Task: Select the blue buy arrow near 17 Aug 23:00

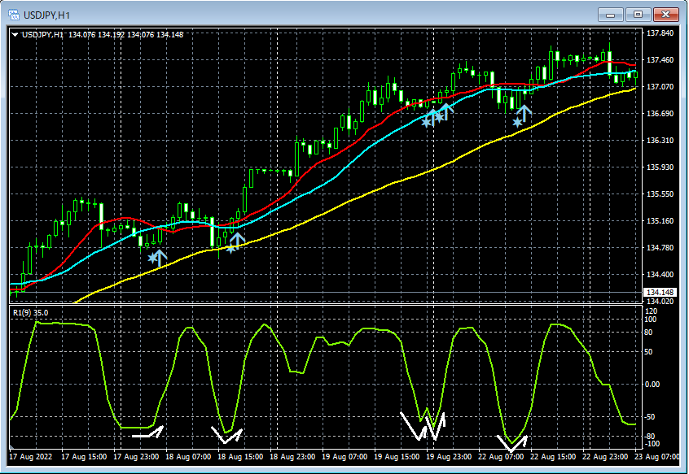Action: (160, 258)
